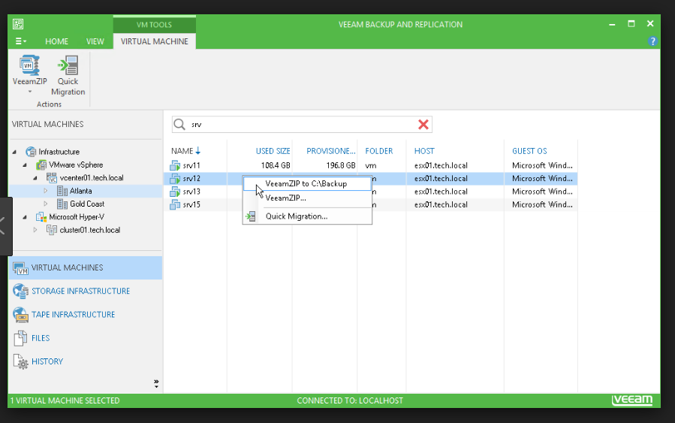This screenshot has height=423, width=675.
Task: Open the VeeamZIP dropdown arrow in ribbon
Action: (x=30, y=92)
